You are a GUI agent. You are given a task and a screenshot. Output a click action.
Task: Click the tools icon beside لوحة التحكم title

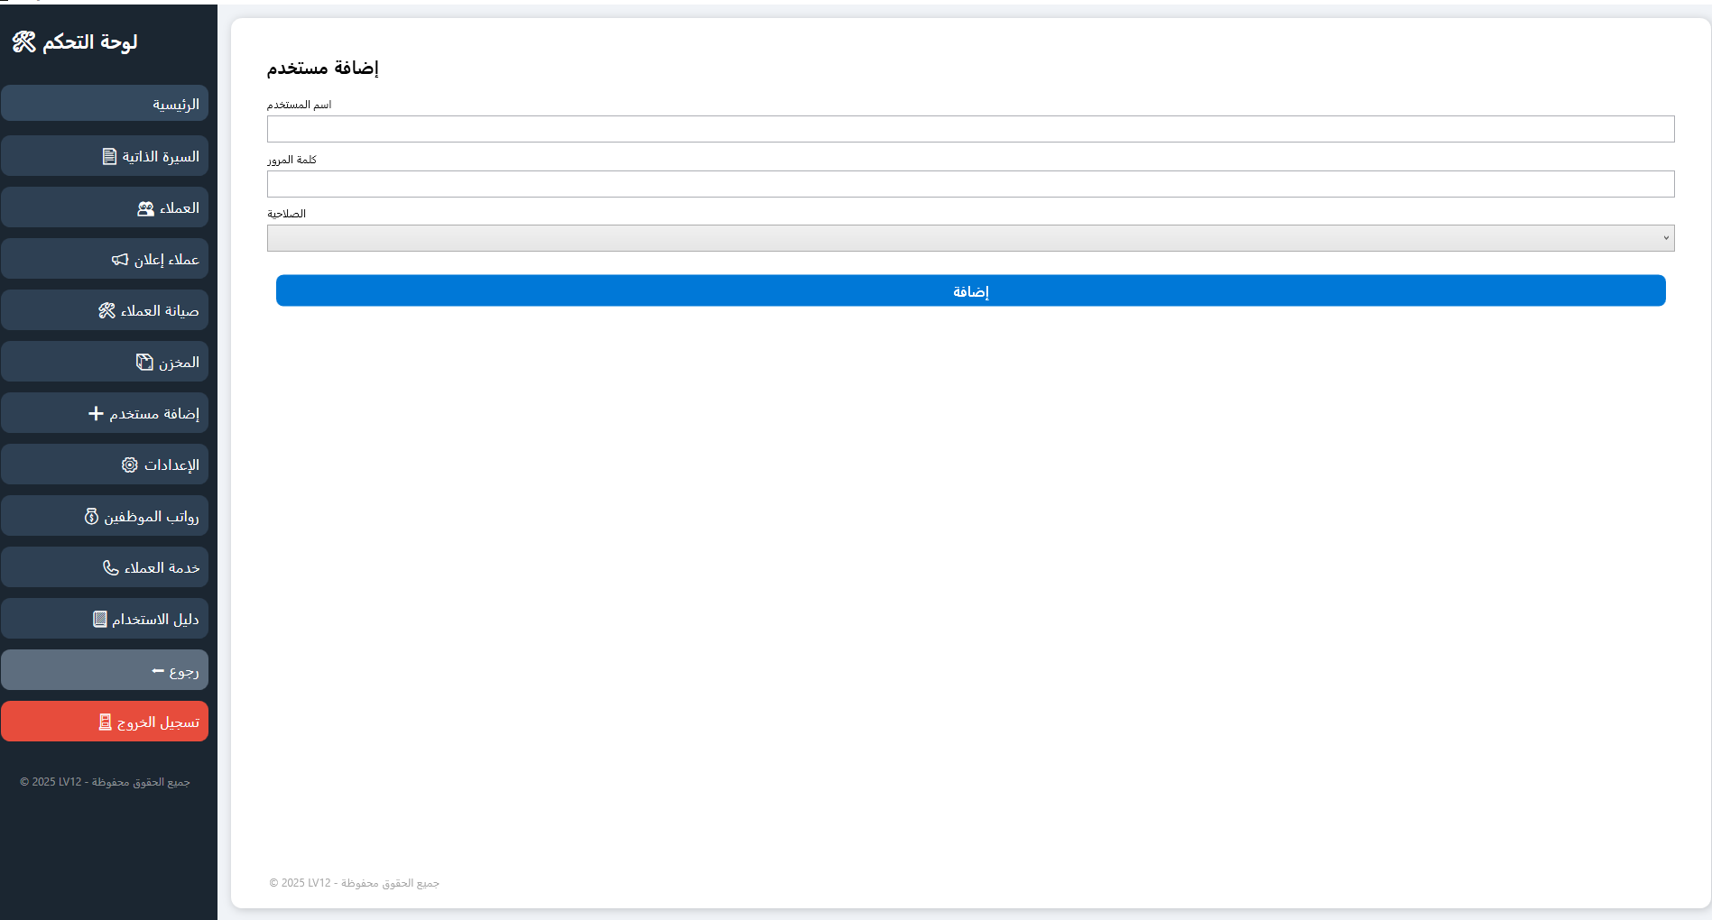pyautogui.click(x=24, y=41)
